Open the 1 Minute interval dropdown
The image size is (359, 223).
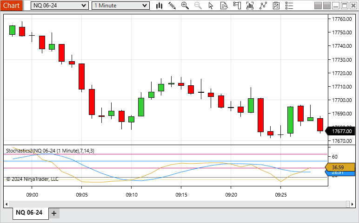(120, 6)
